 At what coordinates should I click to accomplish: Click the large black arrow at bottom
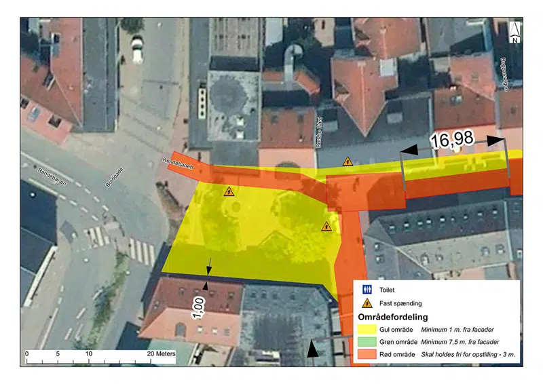[312, 349]
